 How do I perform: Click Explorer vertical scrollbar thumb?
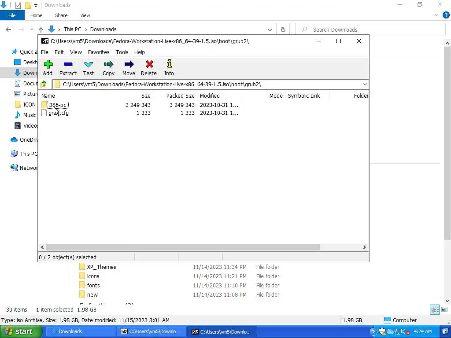tap(447, 144)
